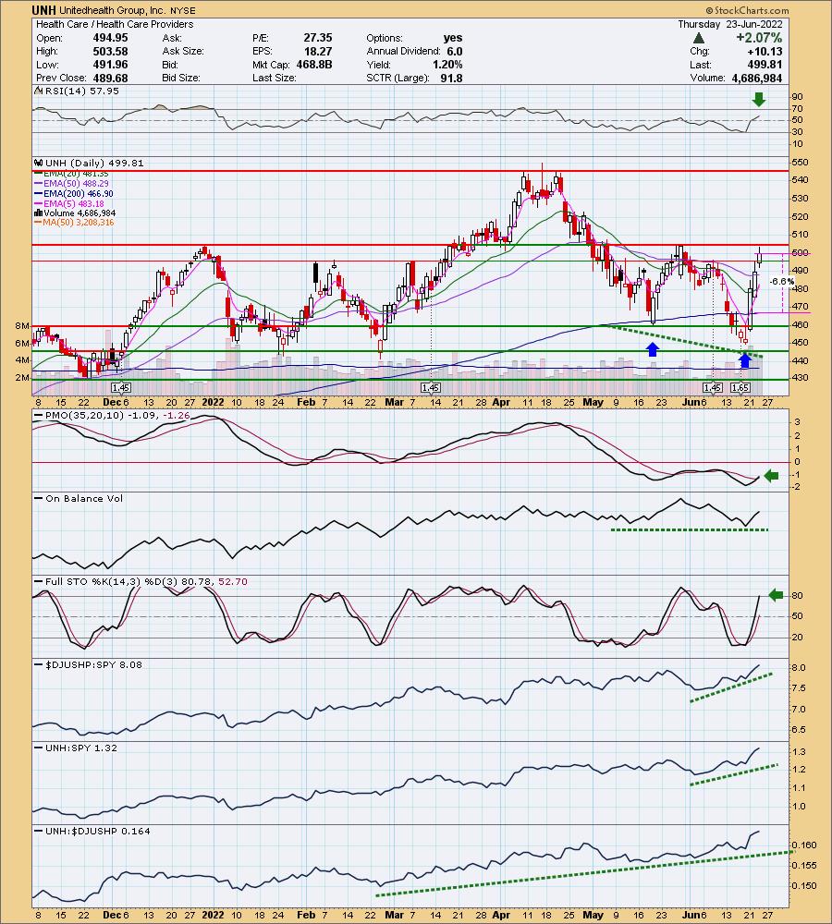
Task: Click the NYSE exchange label
Action: click(x=183, y=10)
